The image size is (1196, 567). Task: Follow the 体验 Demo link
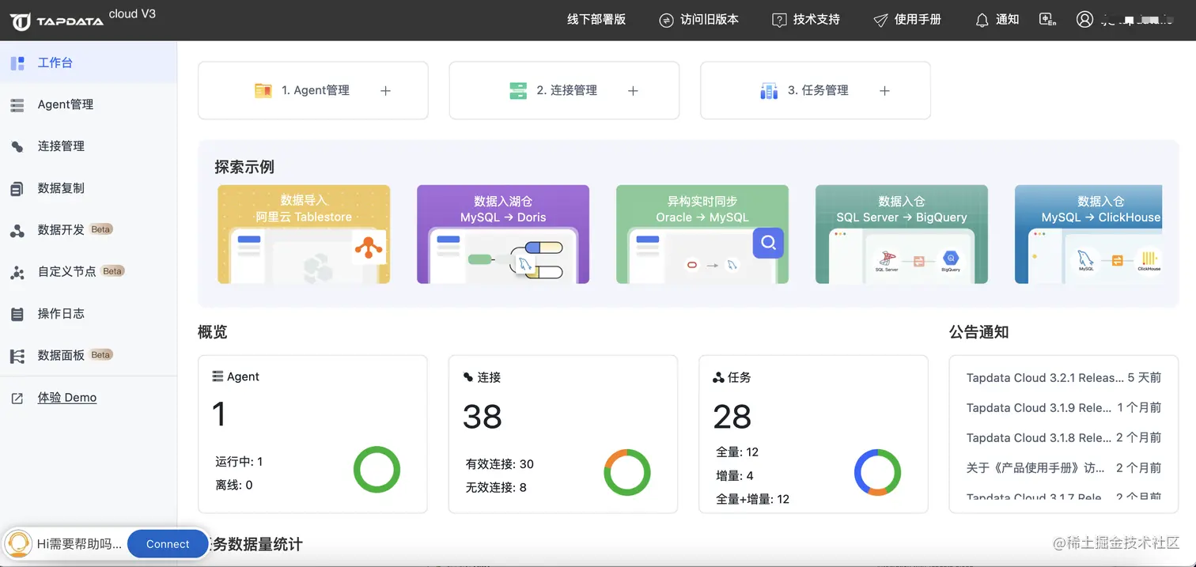pos(67,398)
